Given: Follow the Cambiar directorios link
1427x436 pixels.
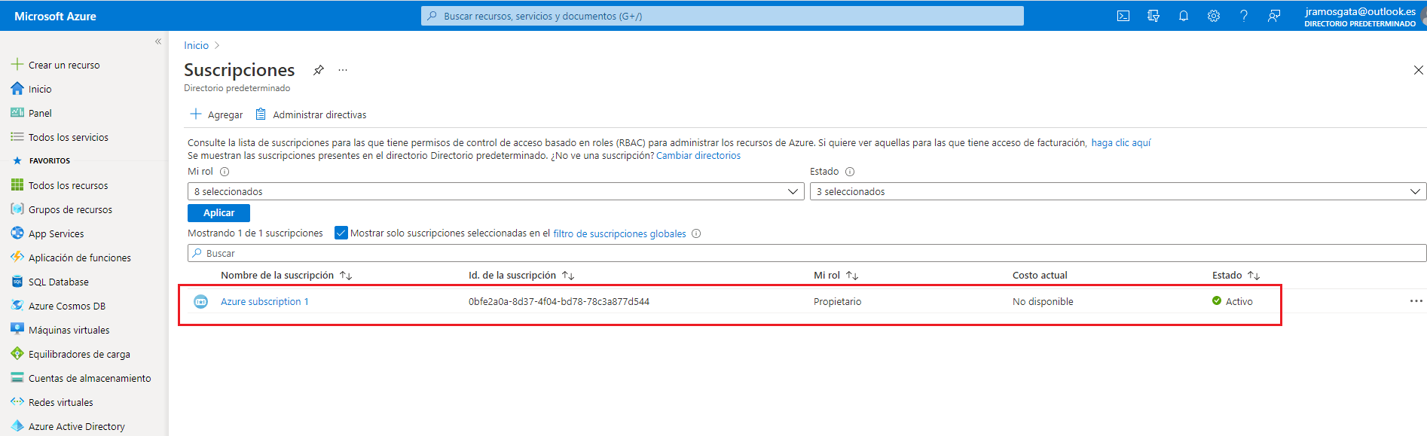Looking at the screenshot, I should (x=698, y=156).
